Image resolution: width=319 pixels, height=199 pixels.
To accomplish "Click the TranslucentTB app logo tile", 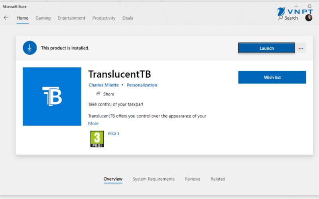I will (52, 96).
